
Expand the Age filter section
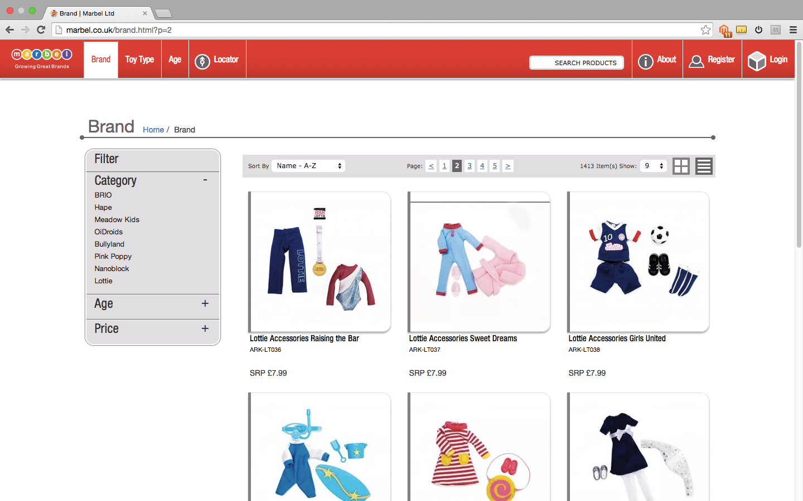[x=205, y=303]
